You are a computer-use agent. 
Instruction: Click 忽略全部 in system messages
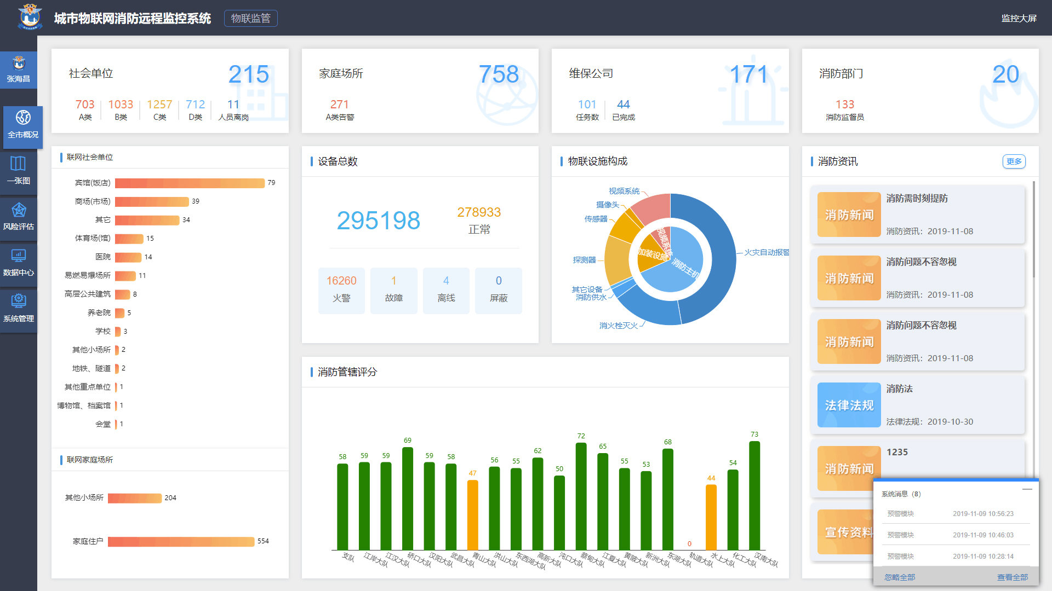coord(899,577)
